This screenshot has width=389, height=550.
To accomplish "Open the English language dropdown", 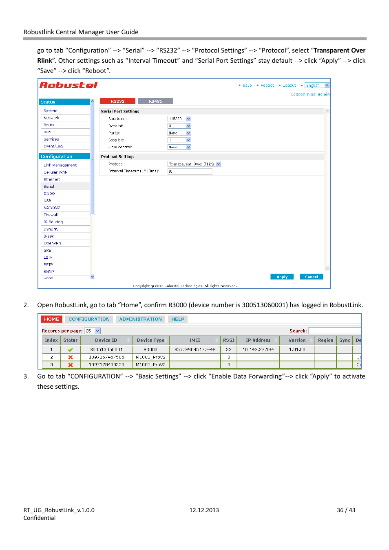I will [x=317, y=86].
